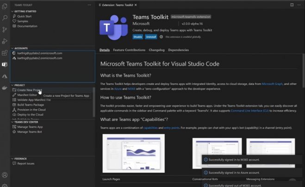
Task: Open the Run and Debug view
Action: 5,41
